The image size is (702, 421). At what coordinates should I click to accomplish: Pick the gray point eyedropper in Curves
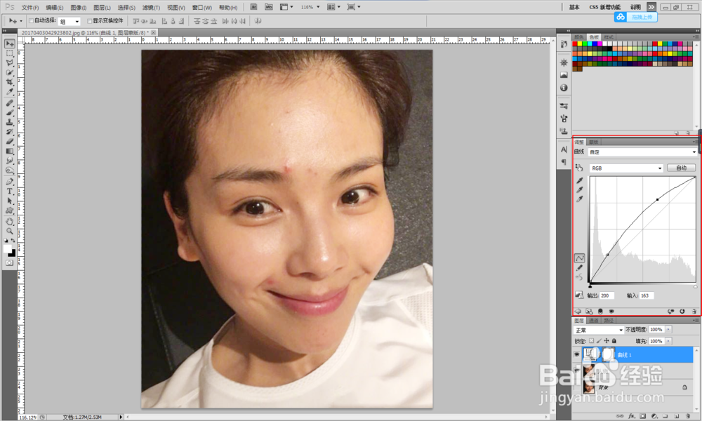579,189
